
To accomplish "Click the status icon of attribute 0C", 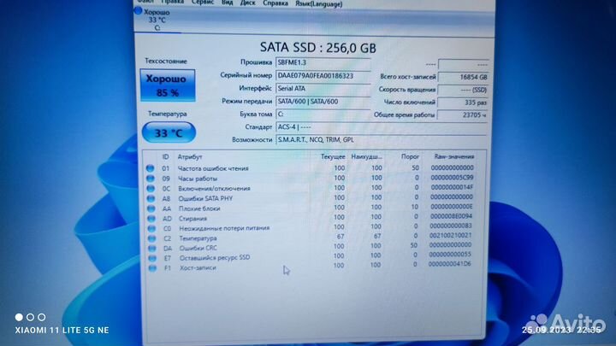I will 151,188.
